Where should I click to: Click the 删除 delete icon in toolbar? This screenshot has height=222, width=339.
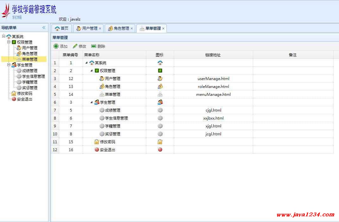[94, 46]
